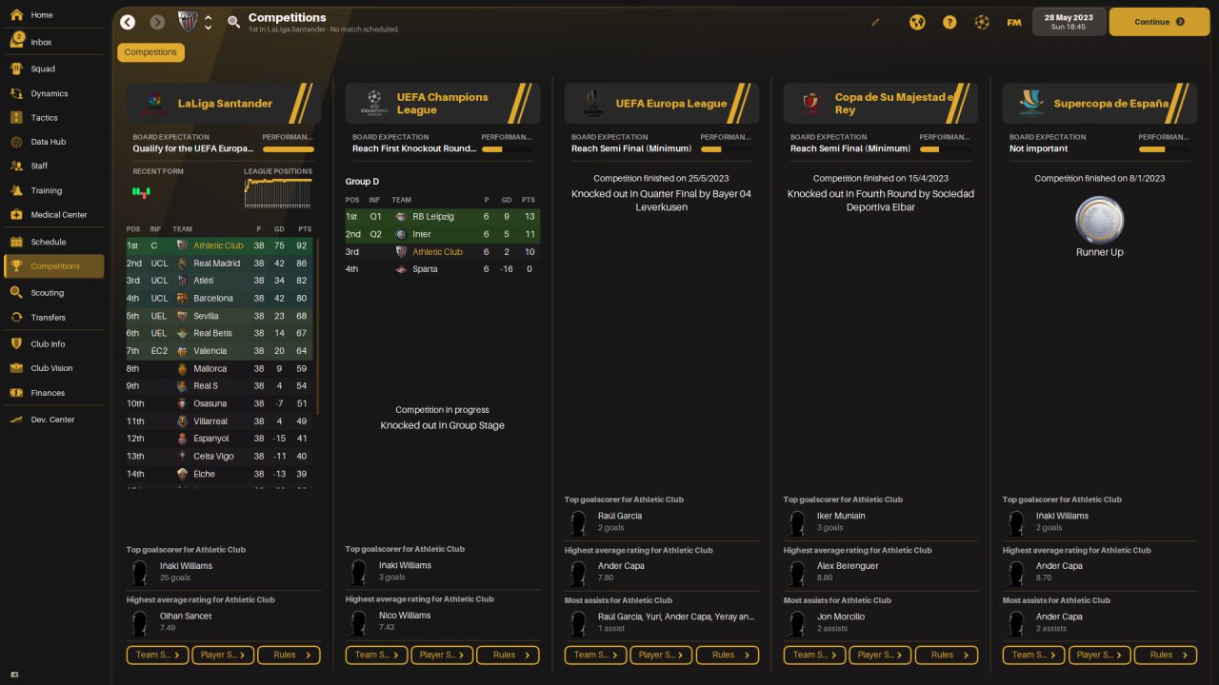Click the Recent Form indicator
Image resolution: width=1219 pixels, height=685 pixels.
tap(141, 191)
